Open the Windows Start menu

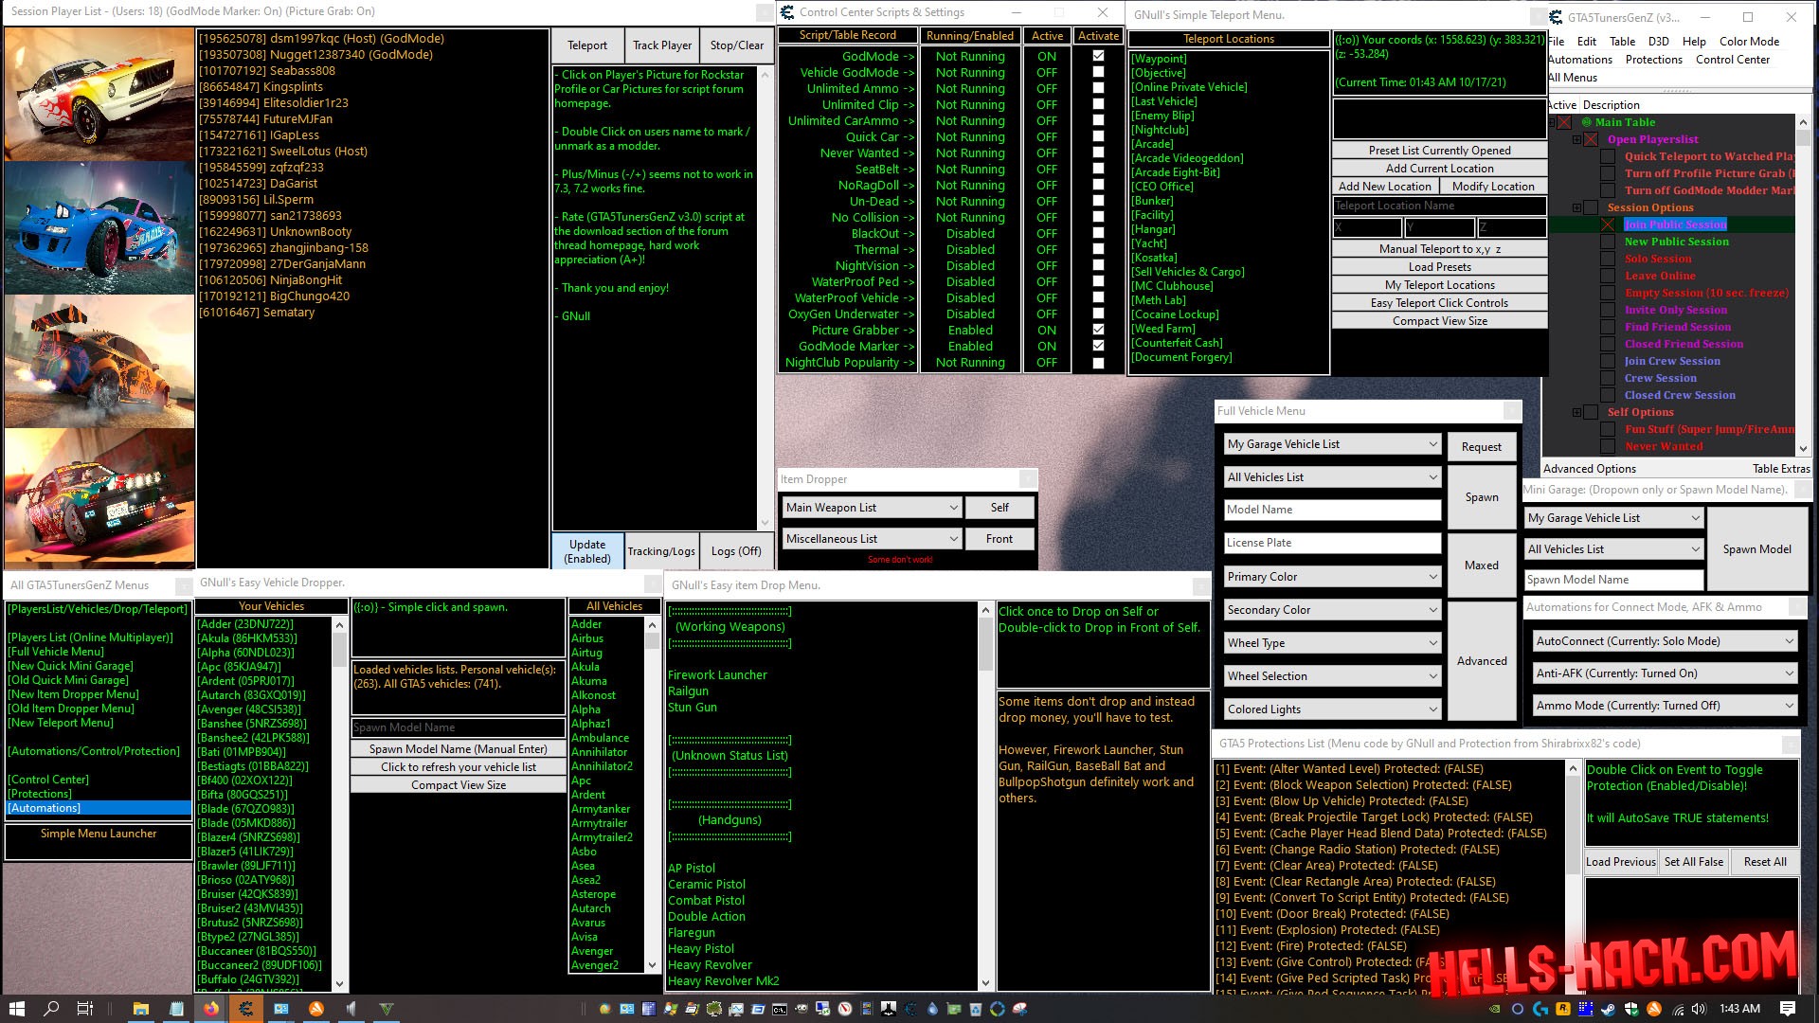pos(16,1009)
